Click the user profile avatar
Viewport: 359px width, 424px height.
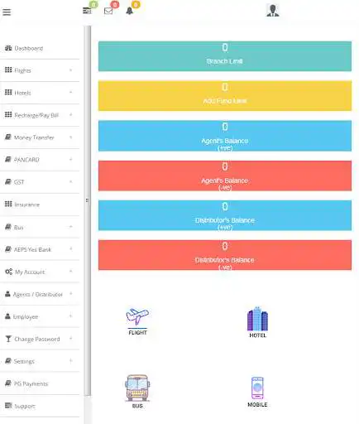(272, 11)
